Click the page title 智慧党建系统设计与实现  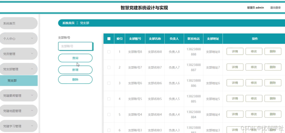(144, 8)
